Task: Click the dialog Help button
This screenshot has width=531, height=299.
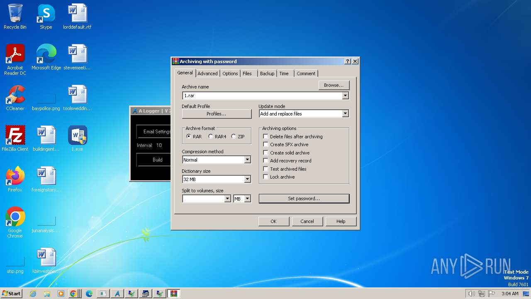Action: tap(341, 221)
